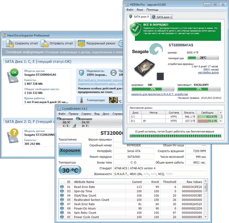Click the gear settings icon in Hard Drive Inspector
229x223 pixels.
121,43
